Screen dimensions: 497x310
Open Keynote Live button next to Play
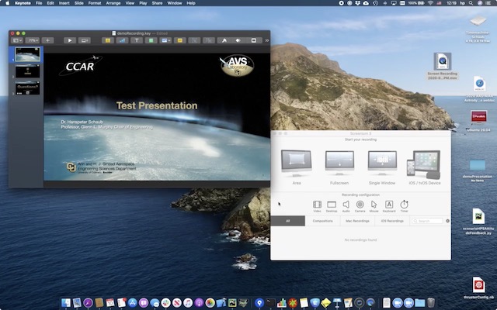point(85,40)
